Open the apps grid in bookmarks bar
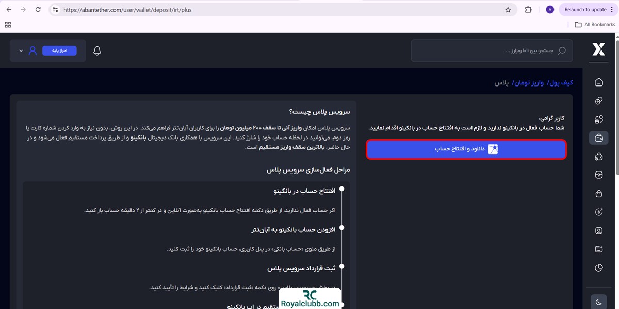 click(8, 24)
